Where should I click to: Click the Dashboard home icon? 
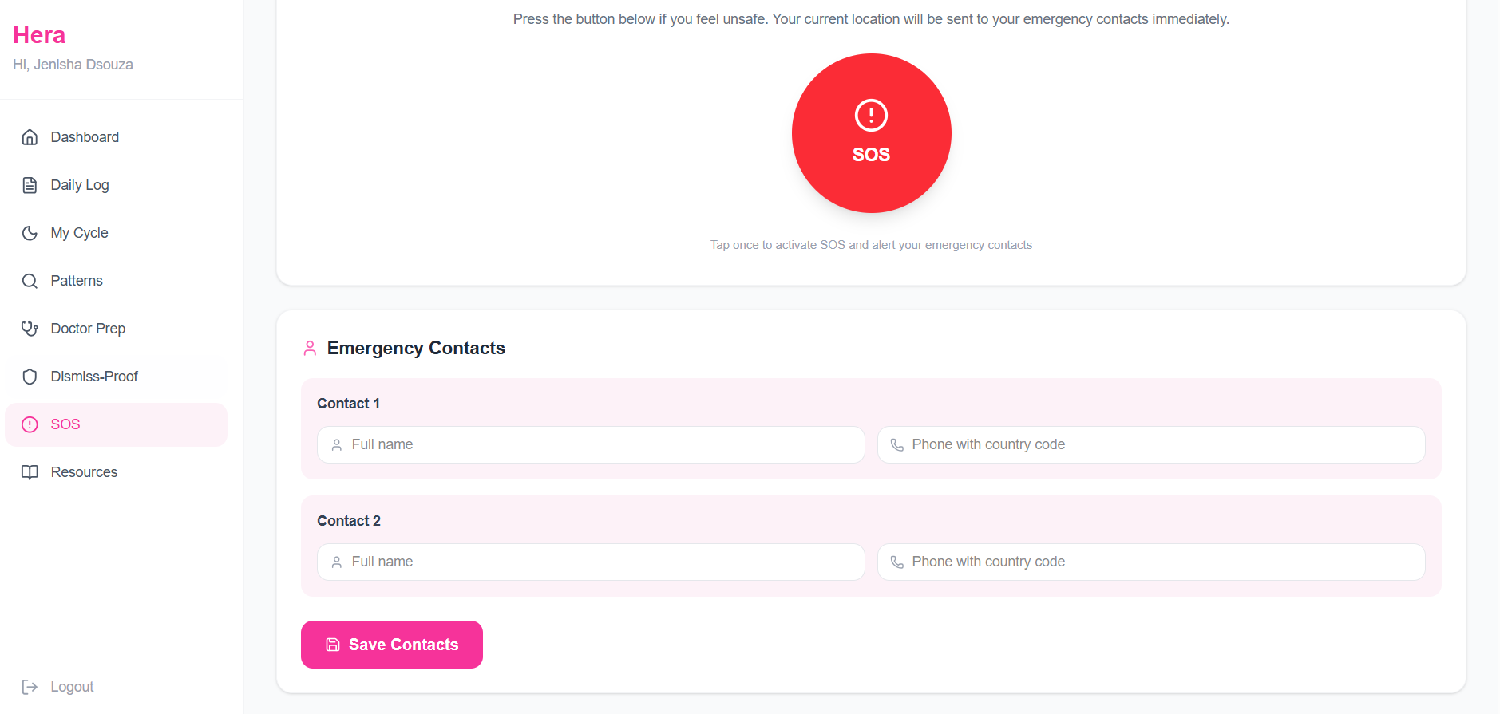coord(30,137)
